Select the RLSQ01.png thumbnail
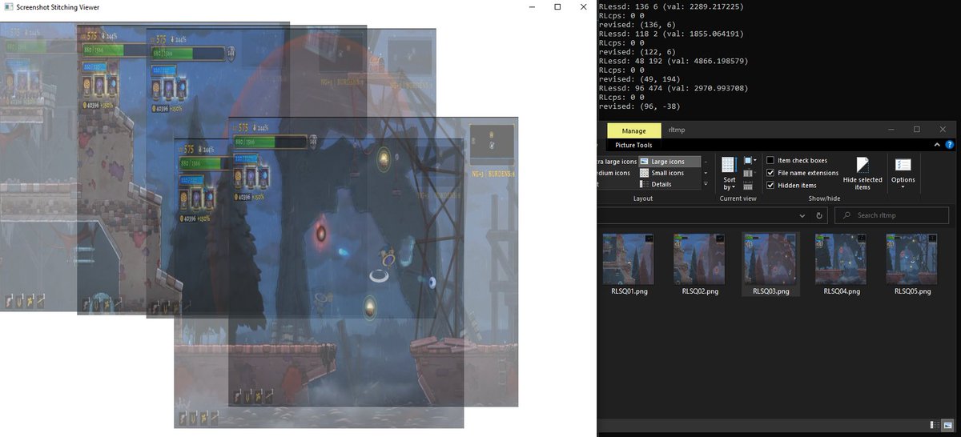This screenshot has height=437, width=961. click(x=629, y=259)
